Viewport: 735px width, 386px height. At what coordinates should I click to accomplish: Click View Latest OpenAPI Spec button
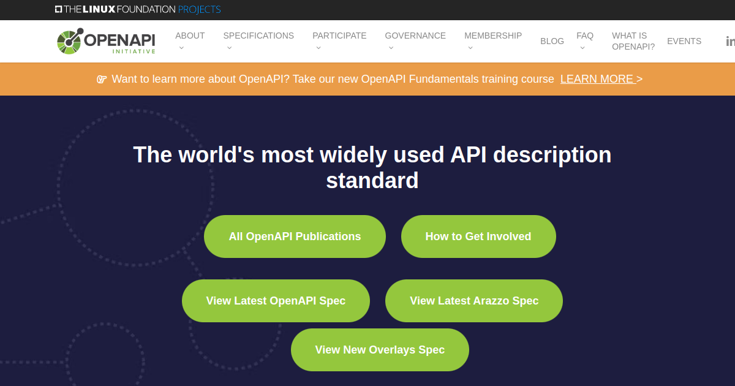click(x=276, y=301)
